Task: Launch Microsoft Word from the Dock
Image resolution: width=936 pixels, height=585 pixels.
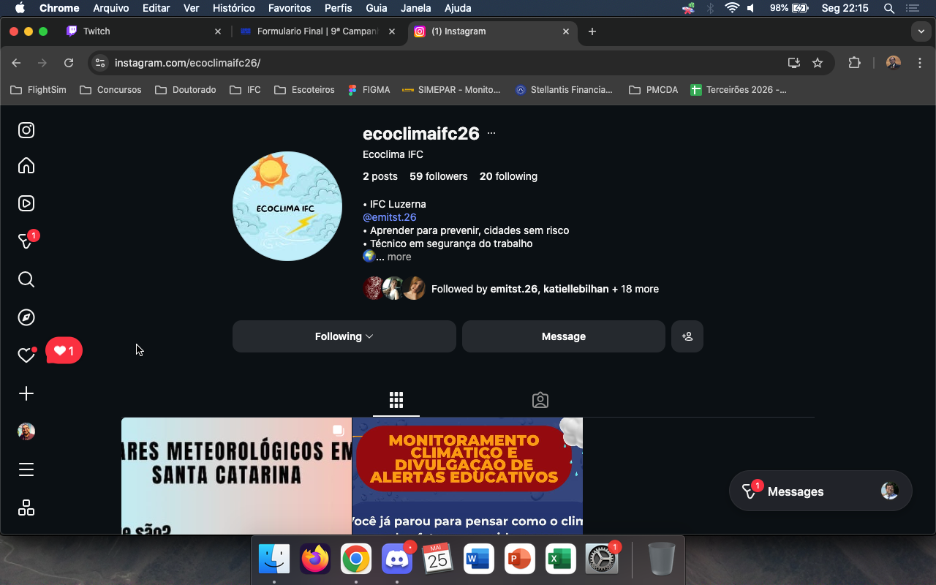Action: (478, 560)
